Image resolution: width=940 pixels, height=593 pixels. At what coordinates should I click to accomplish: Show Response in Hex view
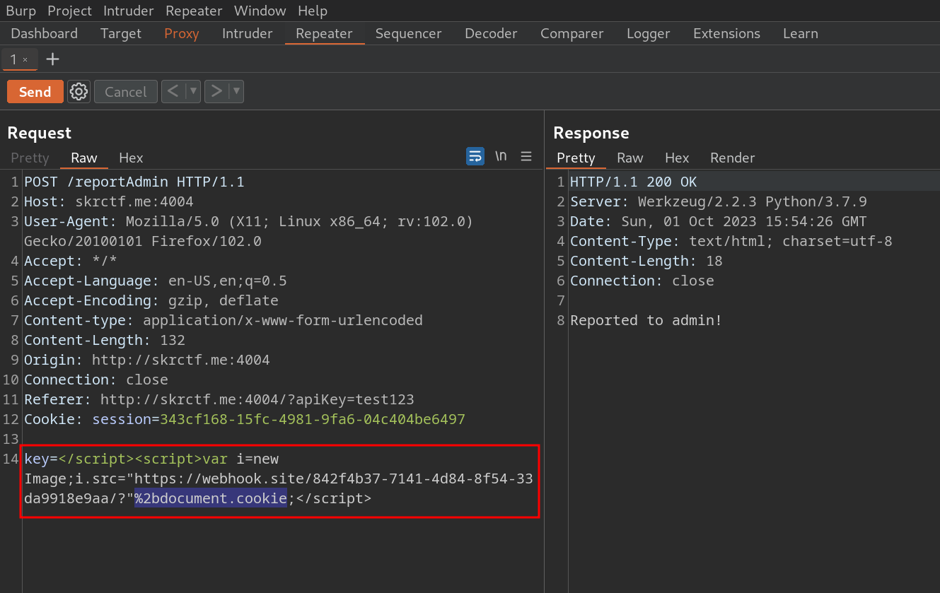click(x=677, y=158)
